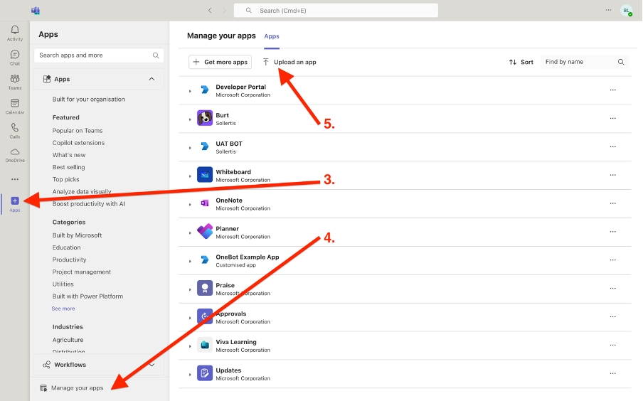643x401 pixels.
Task: Open Built with Power Platform category
Action: pos(87,296)
